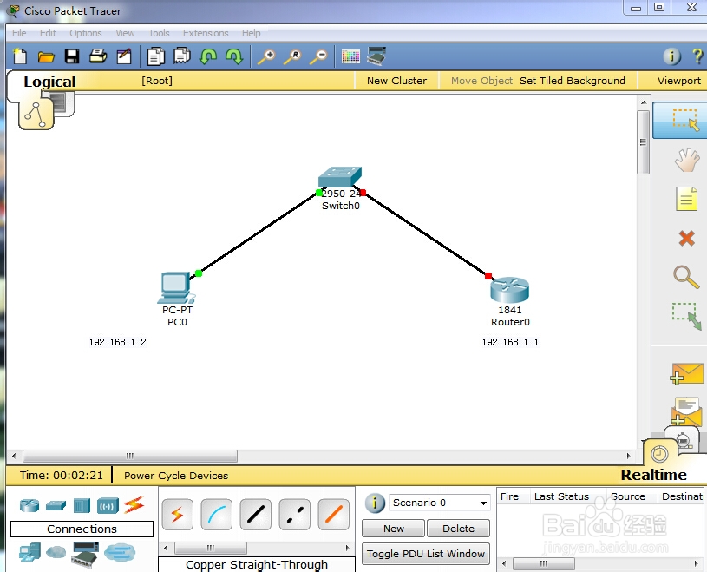Screen dimensions: 707x572
Task: Click the Network Information icon
Action: coord(671,56)
